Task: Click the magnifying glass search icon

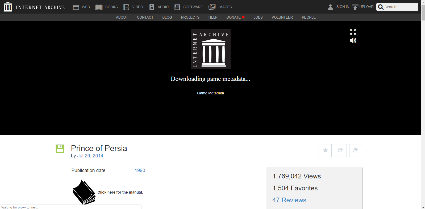Action: (x=381, y=7)
